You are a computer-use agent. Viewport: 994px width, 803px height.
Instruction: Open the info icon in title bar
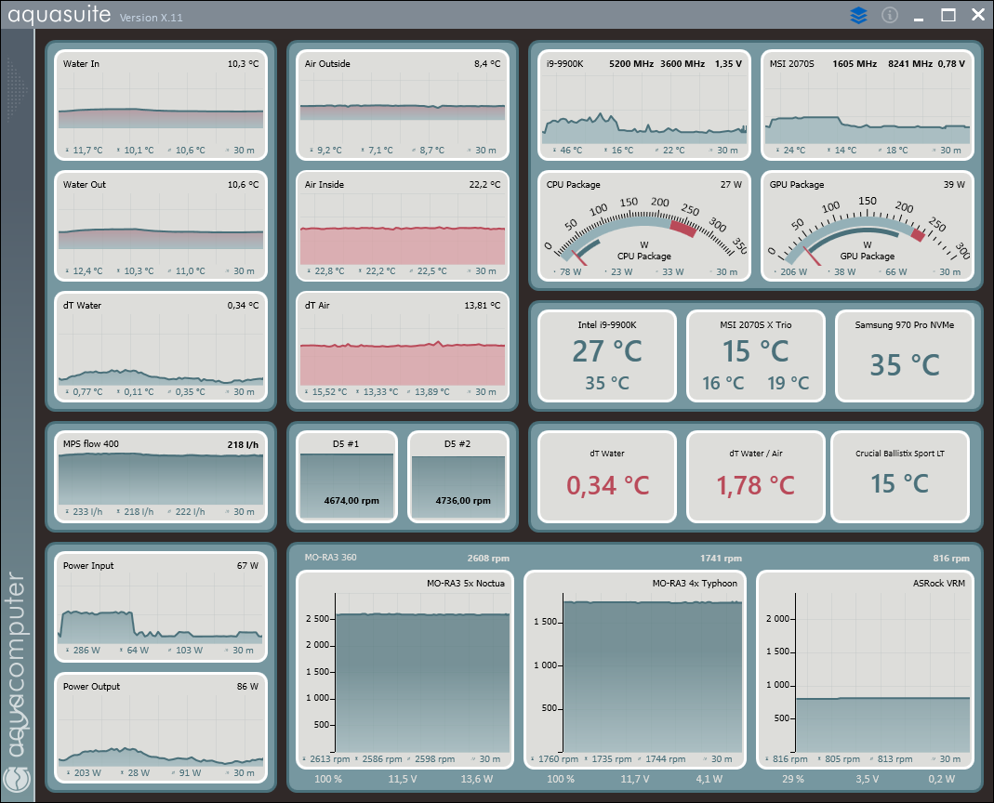click(890, 15)
